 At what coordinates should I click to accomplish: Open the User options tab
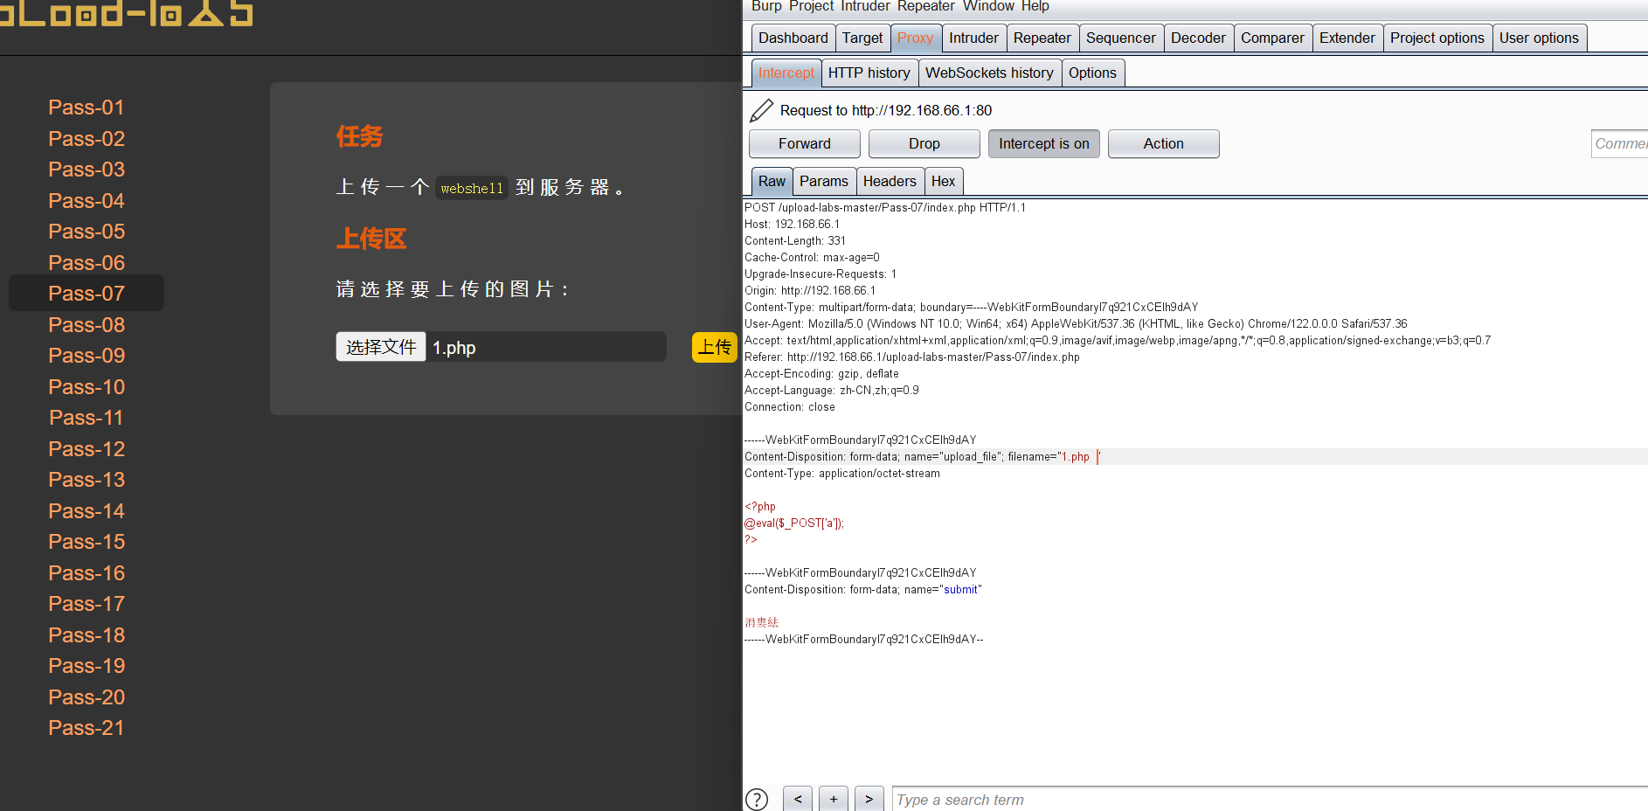pos(1539,38)
